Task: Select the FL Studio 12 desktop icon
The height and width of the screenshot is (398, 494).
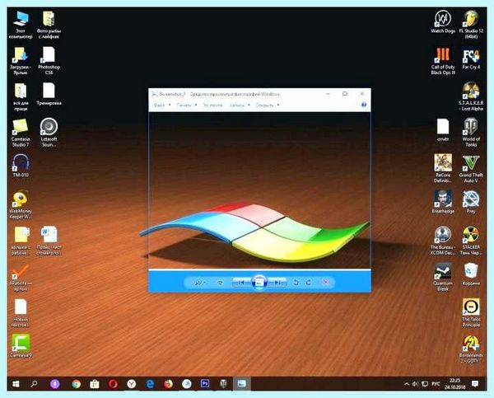Action: pyautogui.click(x=471, y=25)
